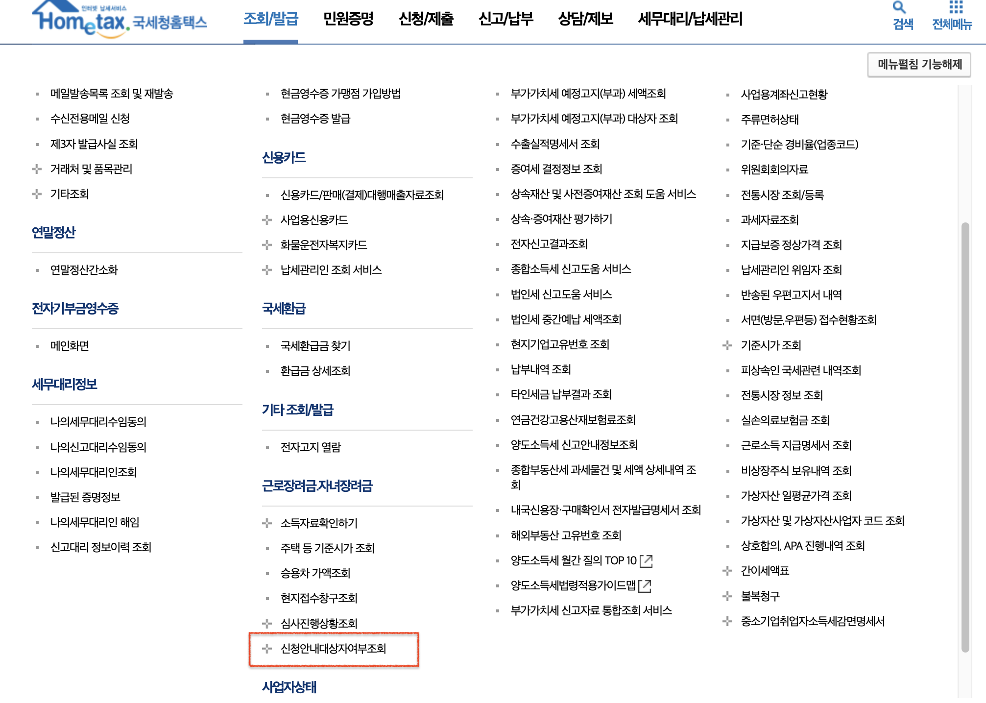Open 연말정산간소화 link
This screenshot has height=703, width=986.
84,270
